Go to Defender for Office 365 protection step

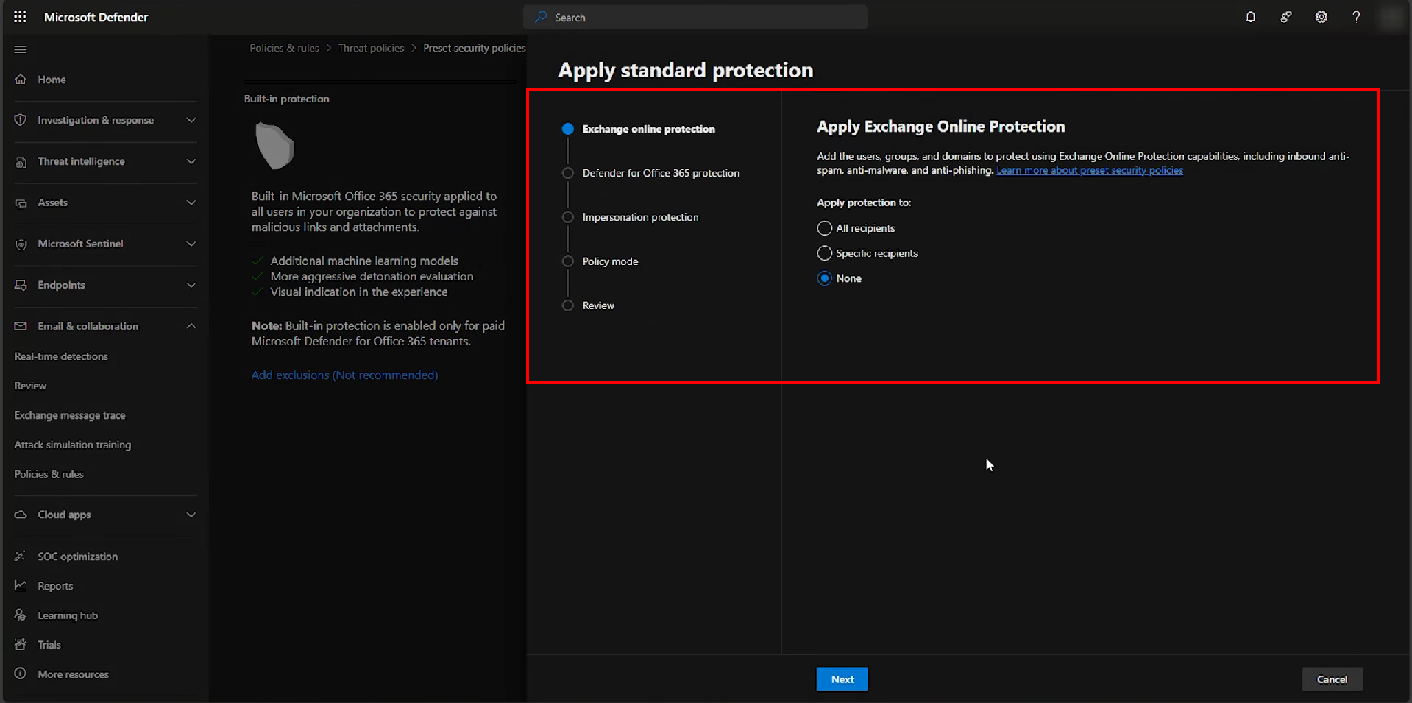tap(661, 173)
